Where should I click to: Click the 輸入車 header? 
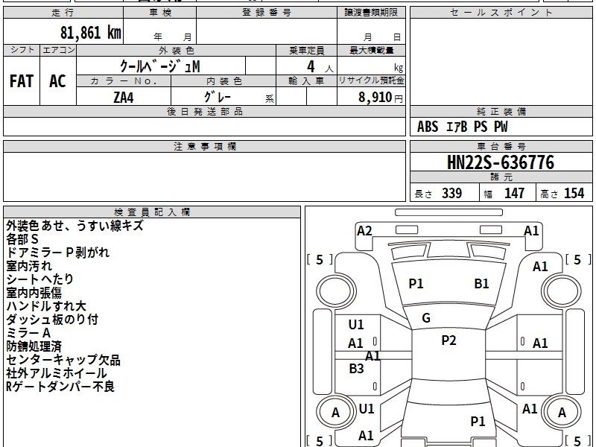pyautogui.click(x=306, y=81)
